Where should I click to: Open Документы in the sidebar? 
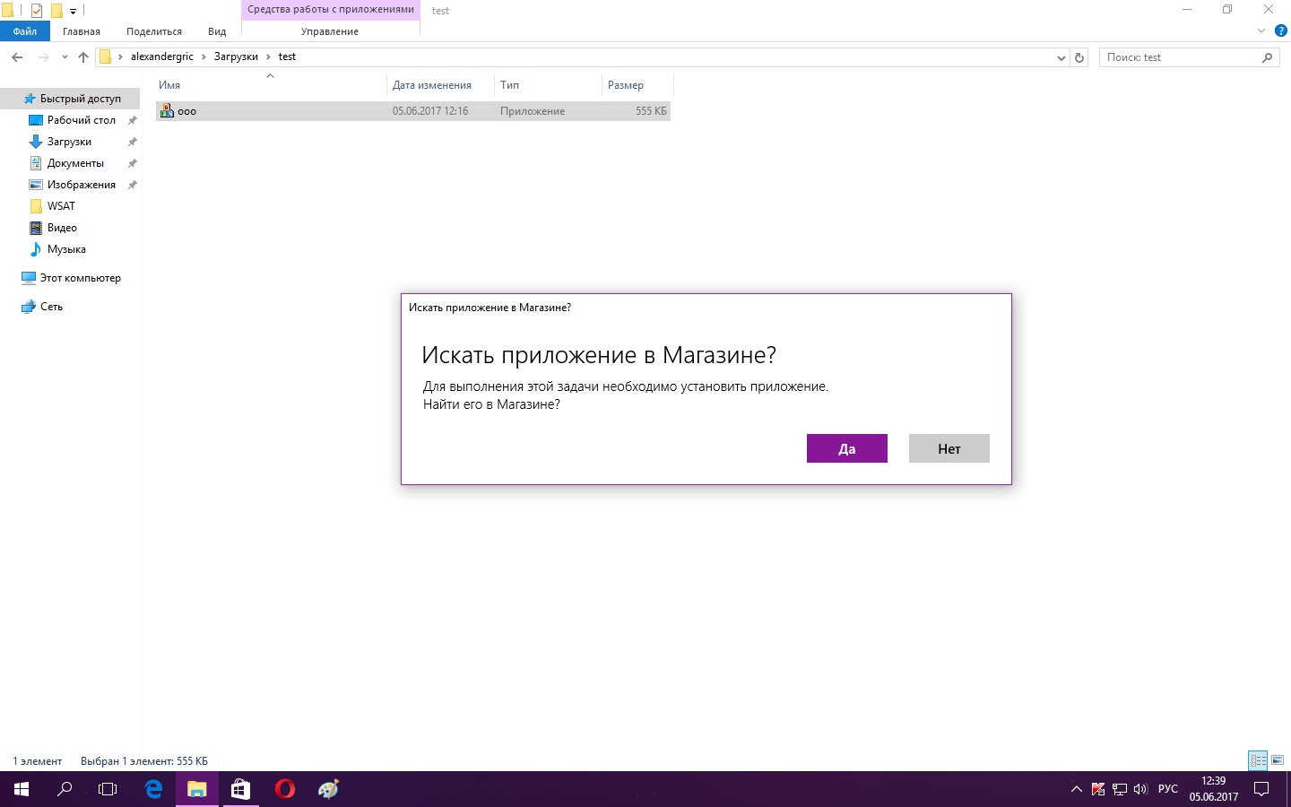pyautogui.click(x=75, y=163)
